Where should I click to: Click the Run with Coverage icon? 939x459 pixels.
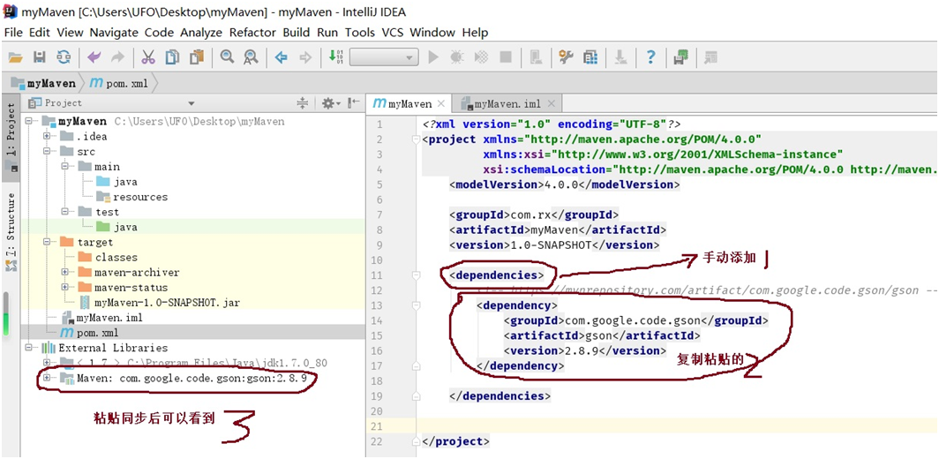click(481, 57)
